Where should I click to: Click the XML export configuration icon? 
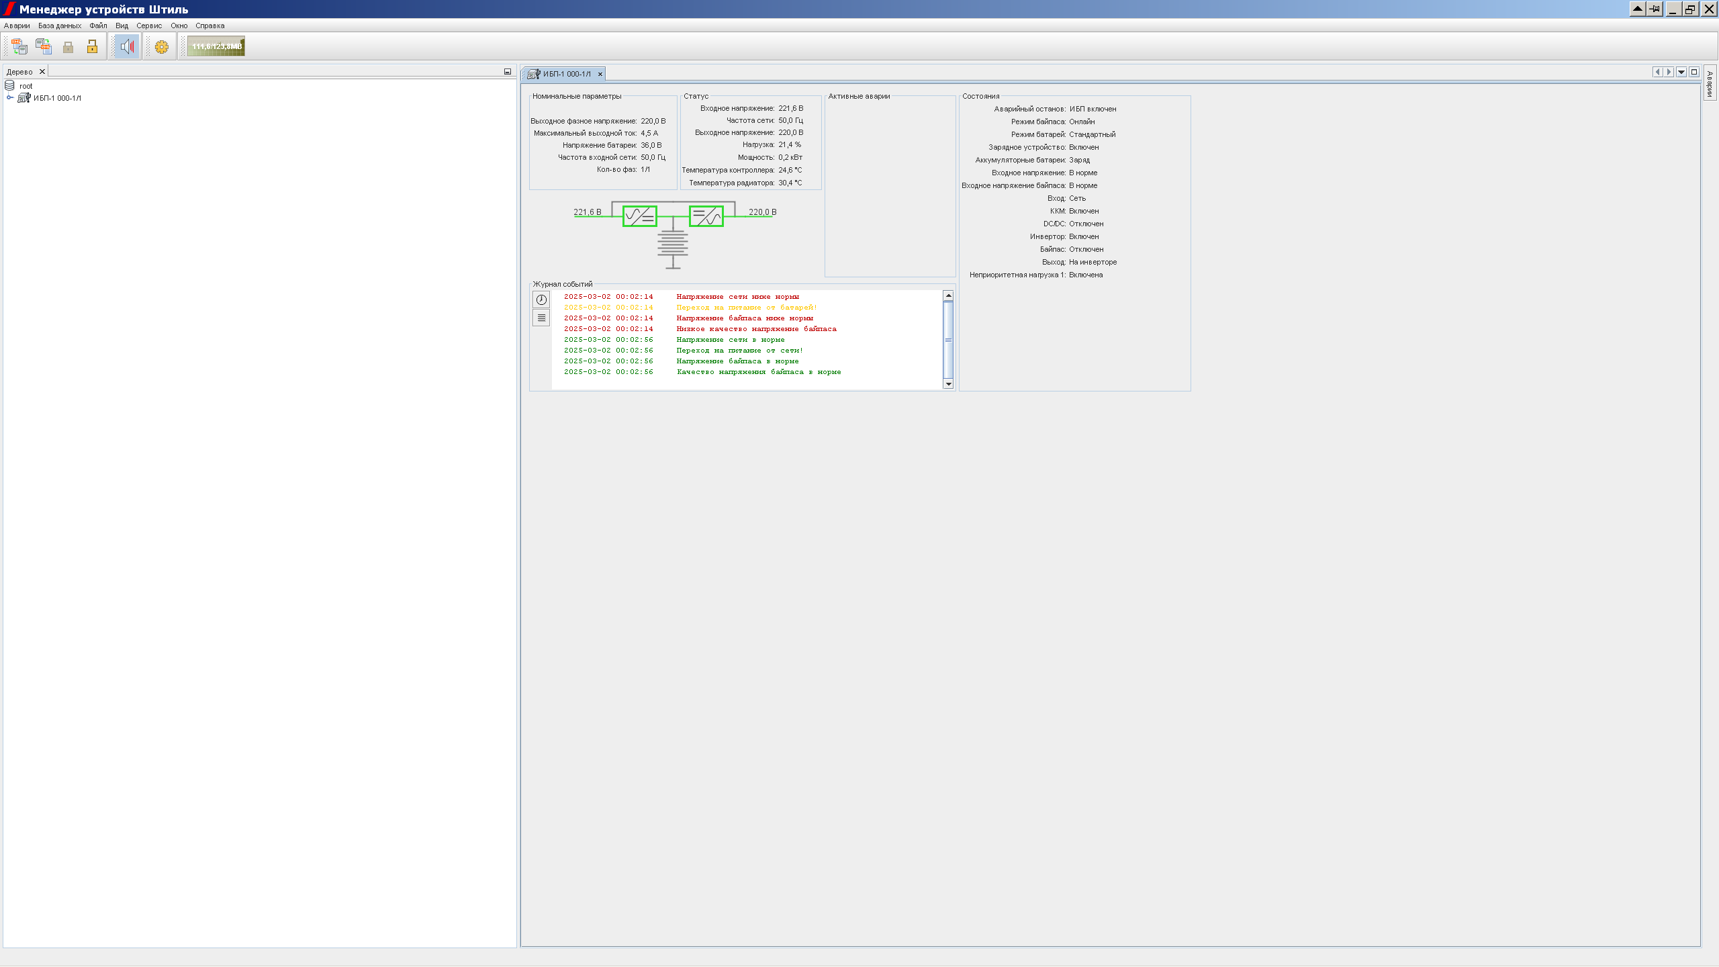point(44,46)
